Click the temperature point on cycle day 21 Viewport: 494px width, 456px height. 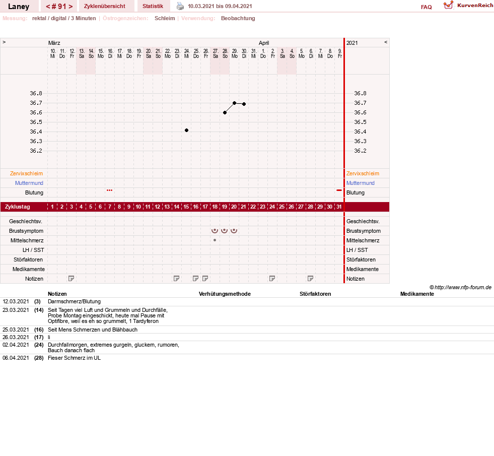click(x=244, y=104)
